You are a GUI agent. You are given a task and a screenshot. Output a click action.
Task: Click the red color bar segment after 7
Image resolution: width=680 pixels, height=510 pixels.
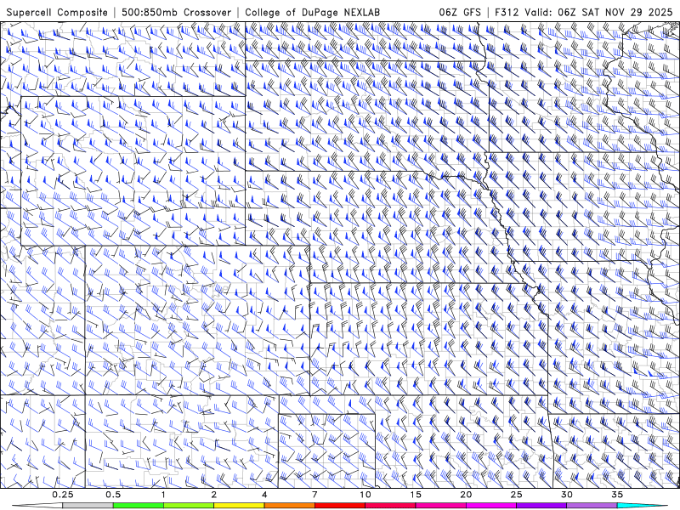pos(339,506)
